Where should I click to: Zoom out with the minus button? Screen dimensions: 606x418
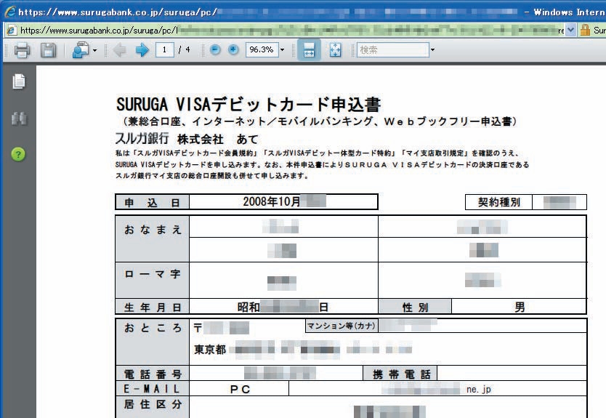215,49
